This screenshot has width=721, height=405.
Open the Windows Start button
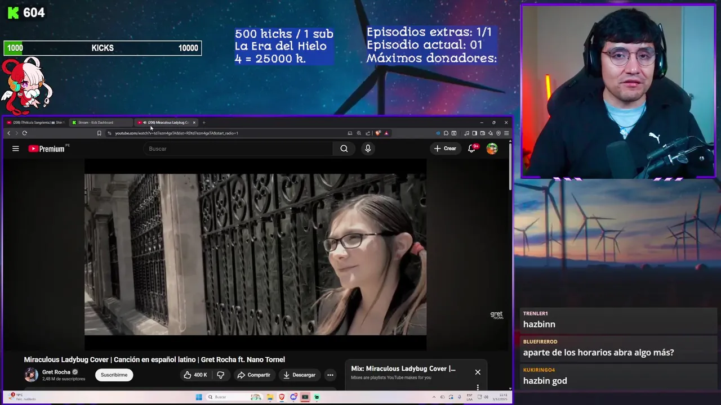199,397
